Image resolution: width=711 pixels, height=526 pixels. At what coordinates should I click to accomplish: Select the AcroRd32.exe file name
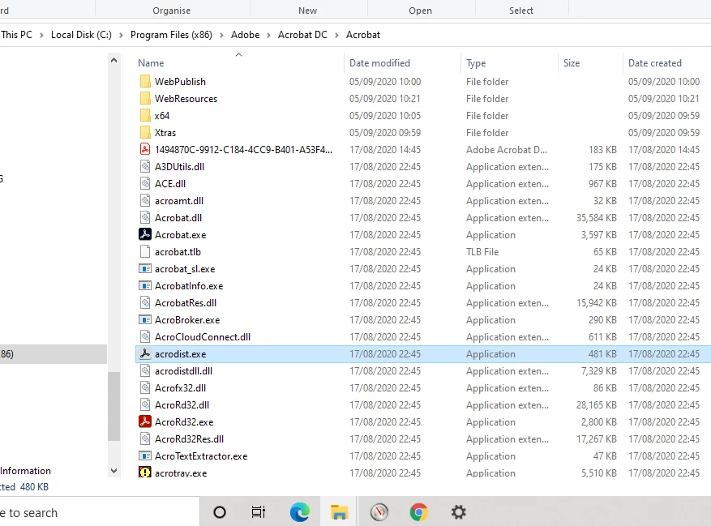point(184,422)
